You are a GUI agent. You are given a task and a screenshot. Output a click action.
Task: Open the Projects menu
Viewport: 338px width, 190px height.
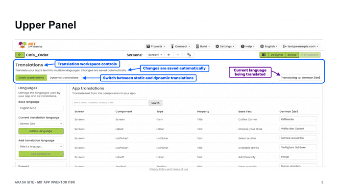pos(155,47)
